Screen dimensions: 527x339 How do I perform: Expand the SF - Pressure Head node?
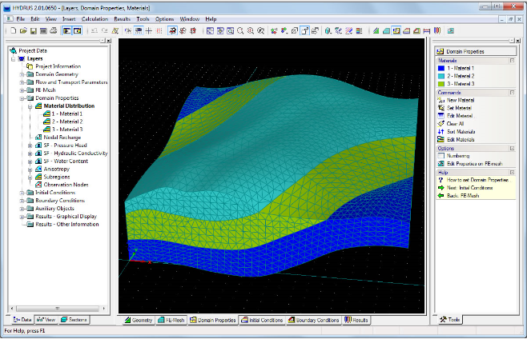[30, 146]
